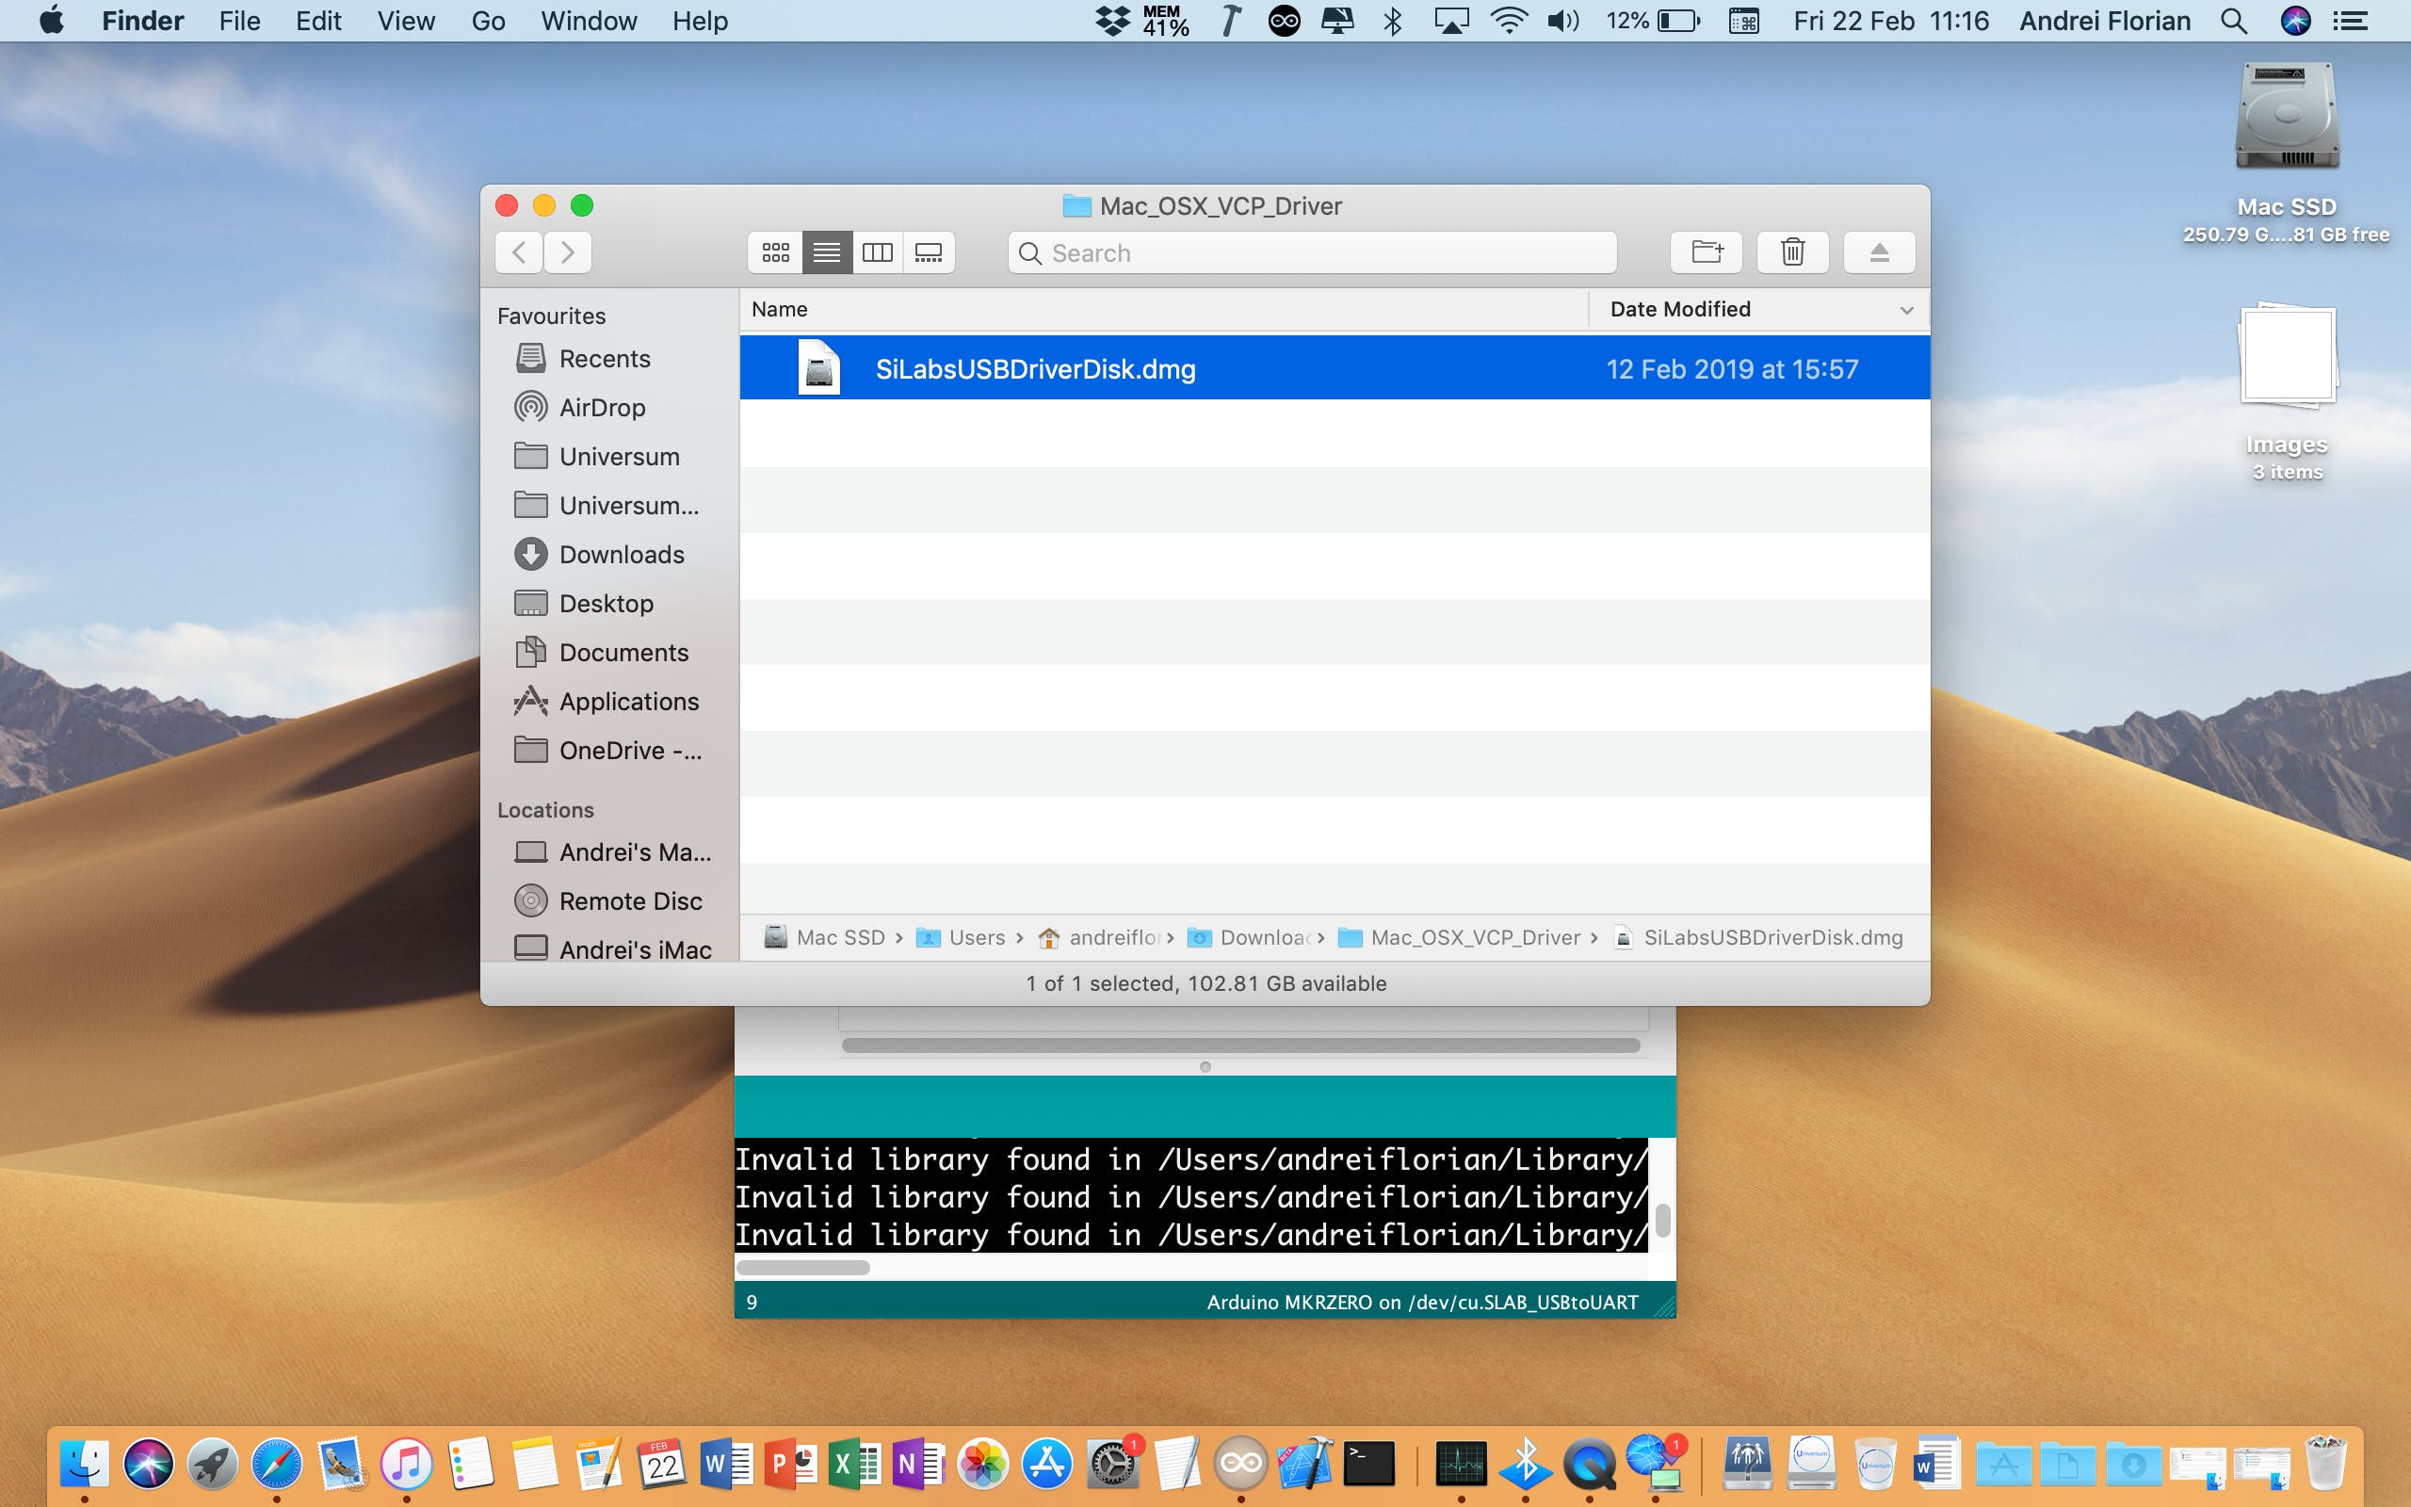Viewport: 2411px width, 1507px height.
Task: Click Arduino board status text MKRZERO
Action: 1422,1302
